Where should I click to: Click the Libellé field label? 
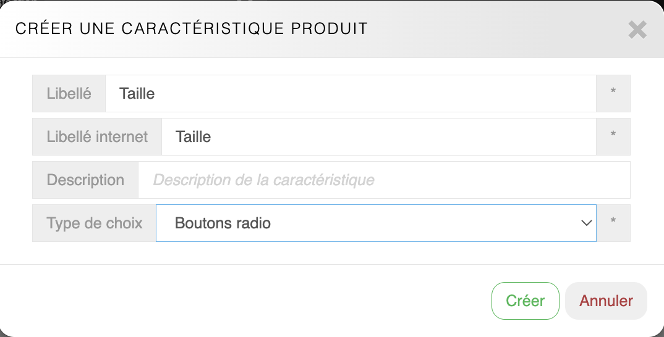coord(69,94)
